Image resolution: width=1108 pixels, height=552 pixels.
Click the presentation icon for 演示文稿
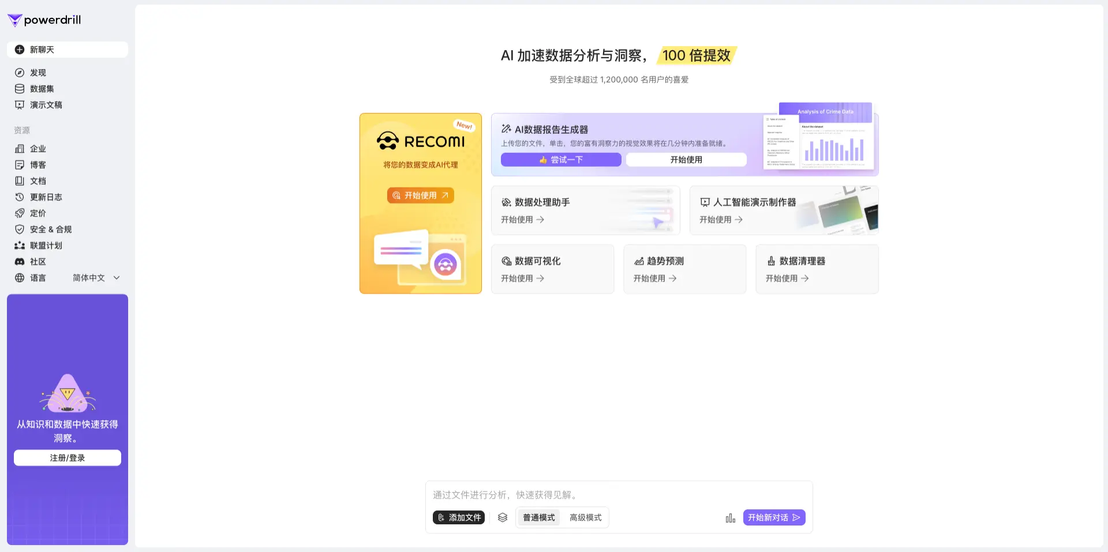(20, 105)
